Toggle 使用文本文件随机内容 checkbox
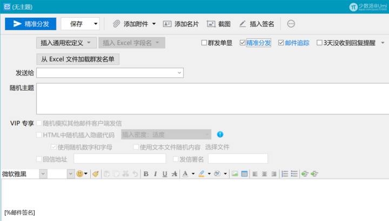 (x=136, y=147)
